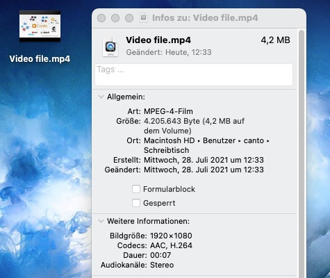The image size is (330, 278).
Task: Click the window title 'Infos zu: Video file.mp4'
Action: 205,18
